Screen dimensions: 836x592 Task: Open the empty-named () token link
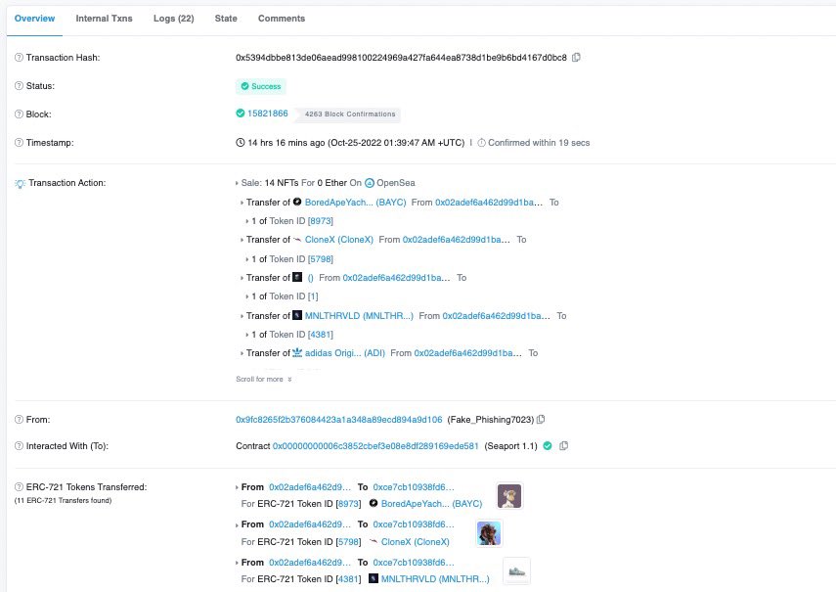(310, 278)
